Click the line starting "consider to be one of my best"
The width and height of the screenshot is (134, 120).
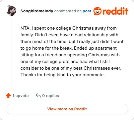[71, 68]
